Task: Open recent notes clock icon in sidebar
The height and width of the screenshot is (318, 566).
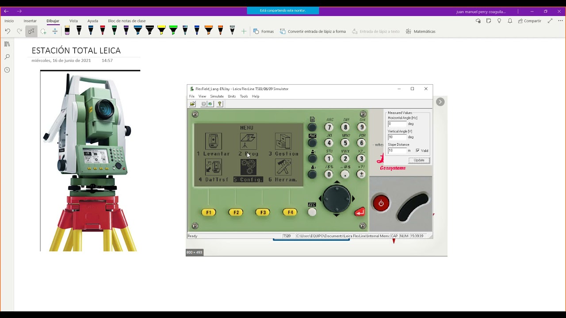Action: coord(7,70)
